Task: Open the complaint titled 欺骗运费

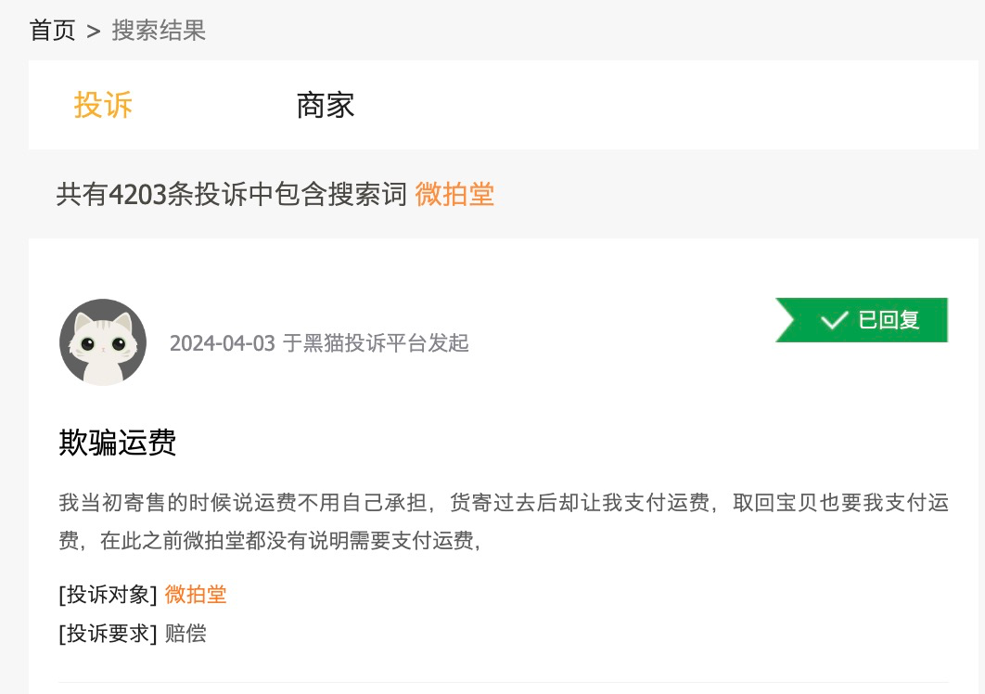Action: pyautogui.click(x=115, y=443)
